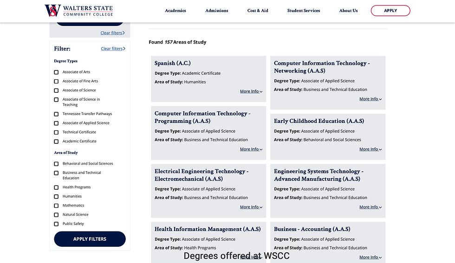Click 'Degree Type: Academic Certificate' text
This screenshot has height=263, width=455.
tap(188, 73)
